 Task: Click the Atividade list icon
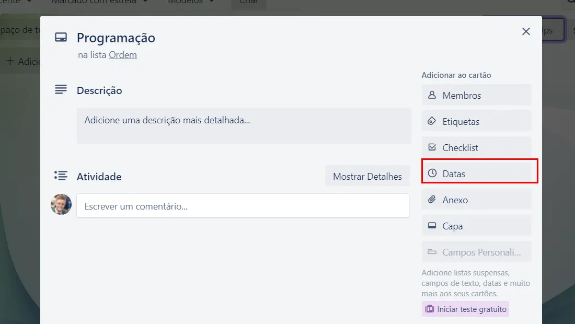(61, 176)
